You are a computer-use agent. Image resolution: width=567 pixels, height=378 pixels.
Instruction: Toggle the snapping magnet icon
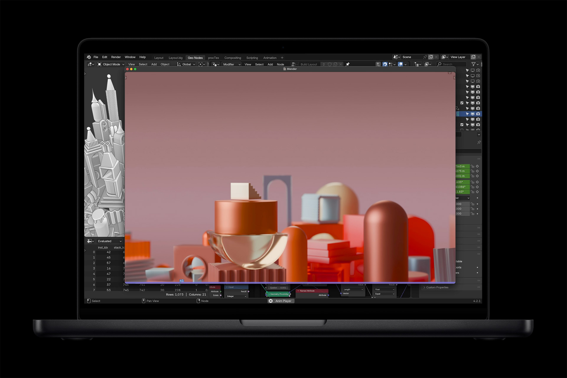pos(384,64)
